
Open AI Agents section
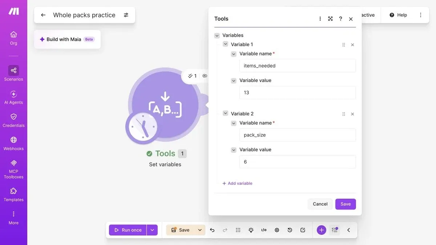click(13, 97)
